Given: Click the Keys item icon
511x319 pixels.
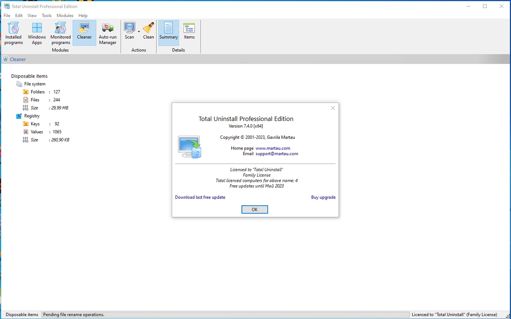Looking at the screenshot, I should (26, 124).
